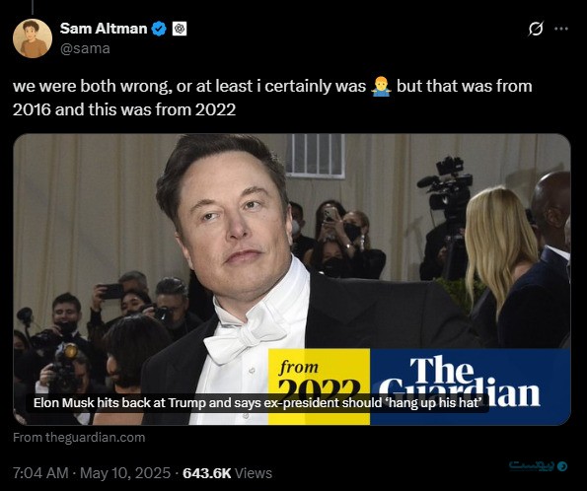Click the tweet text about being wrong

click(x=272, y=98)
